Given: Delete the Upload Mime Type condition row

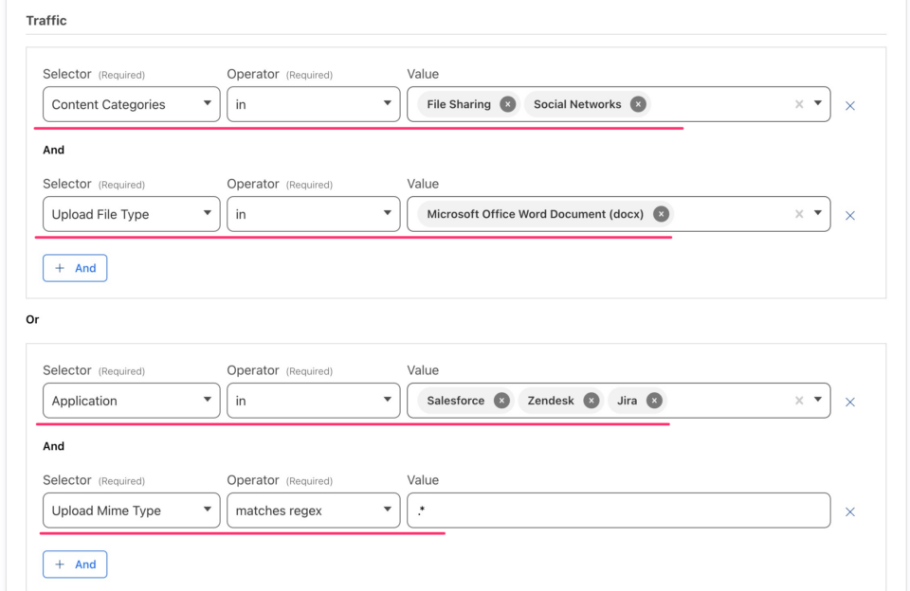Looking at the screenshot, I should click(850, 510).
